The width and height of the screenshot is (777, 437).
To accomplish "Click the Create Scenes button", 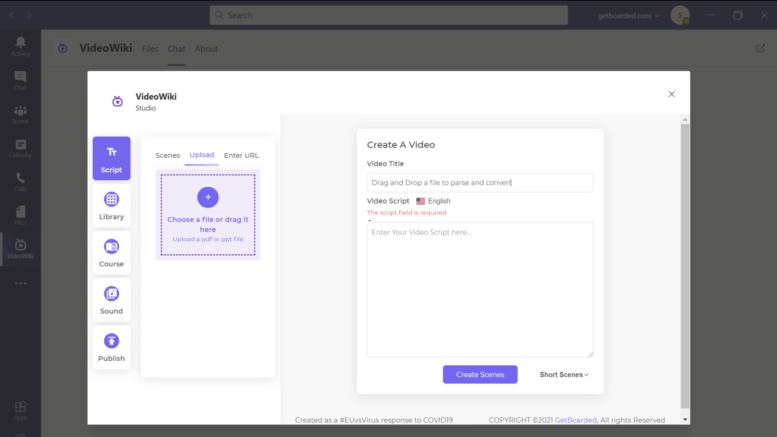I will pos(480,374).
